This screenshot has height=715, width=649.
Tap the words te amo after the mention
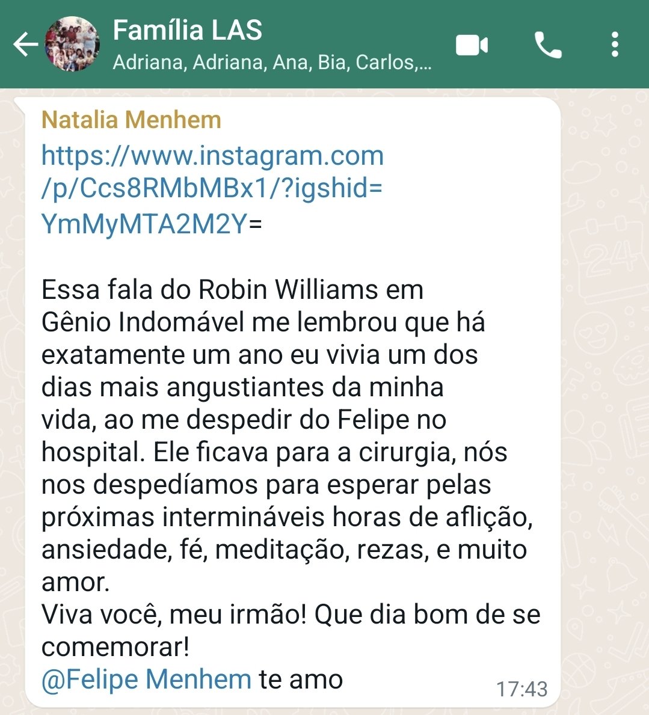[301, 680]
